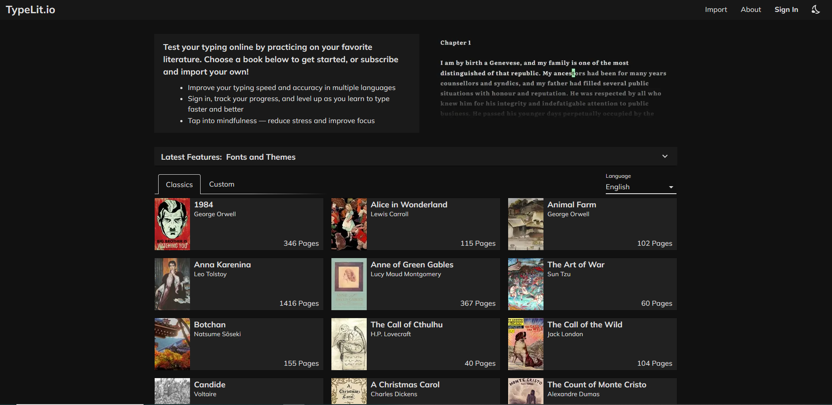This screenshot has width=832, height=405.
Task: Open the Import page
Action: click(x=716, y=10)
